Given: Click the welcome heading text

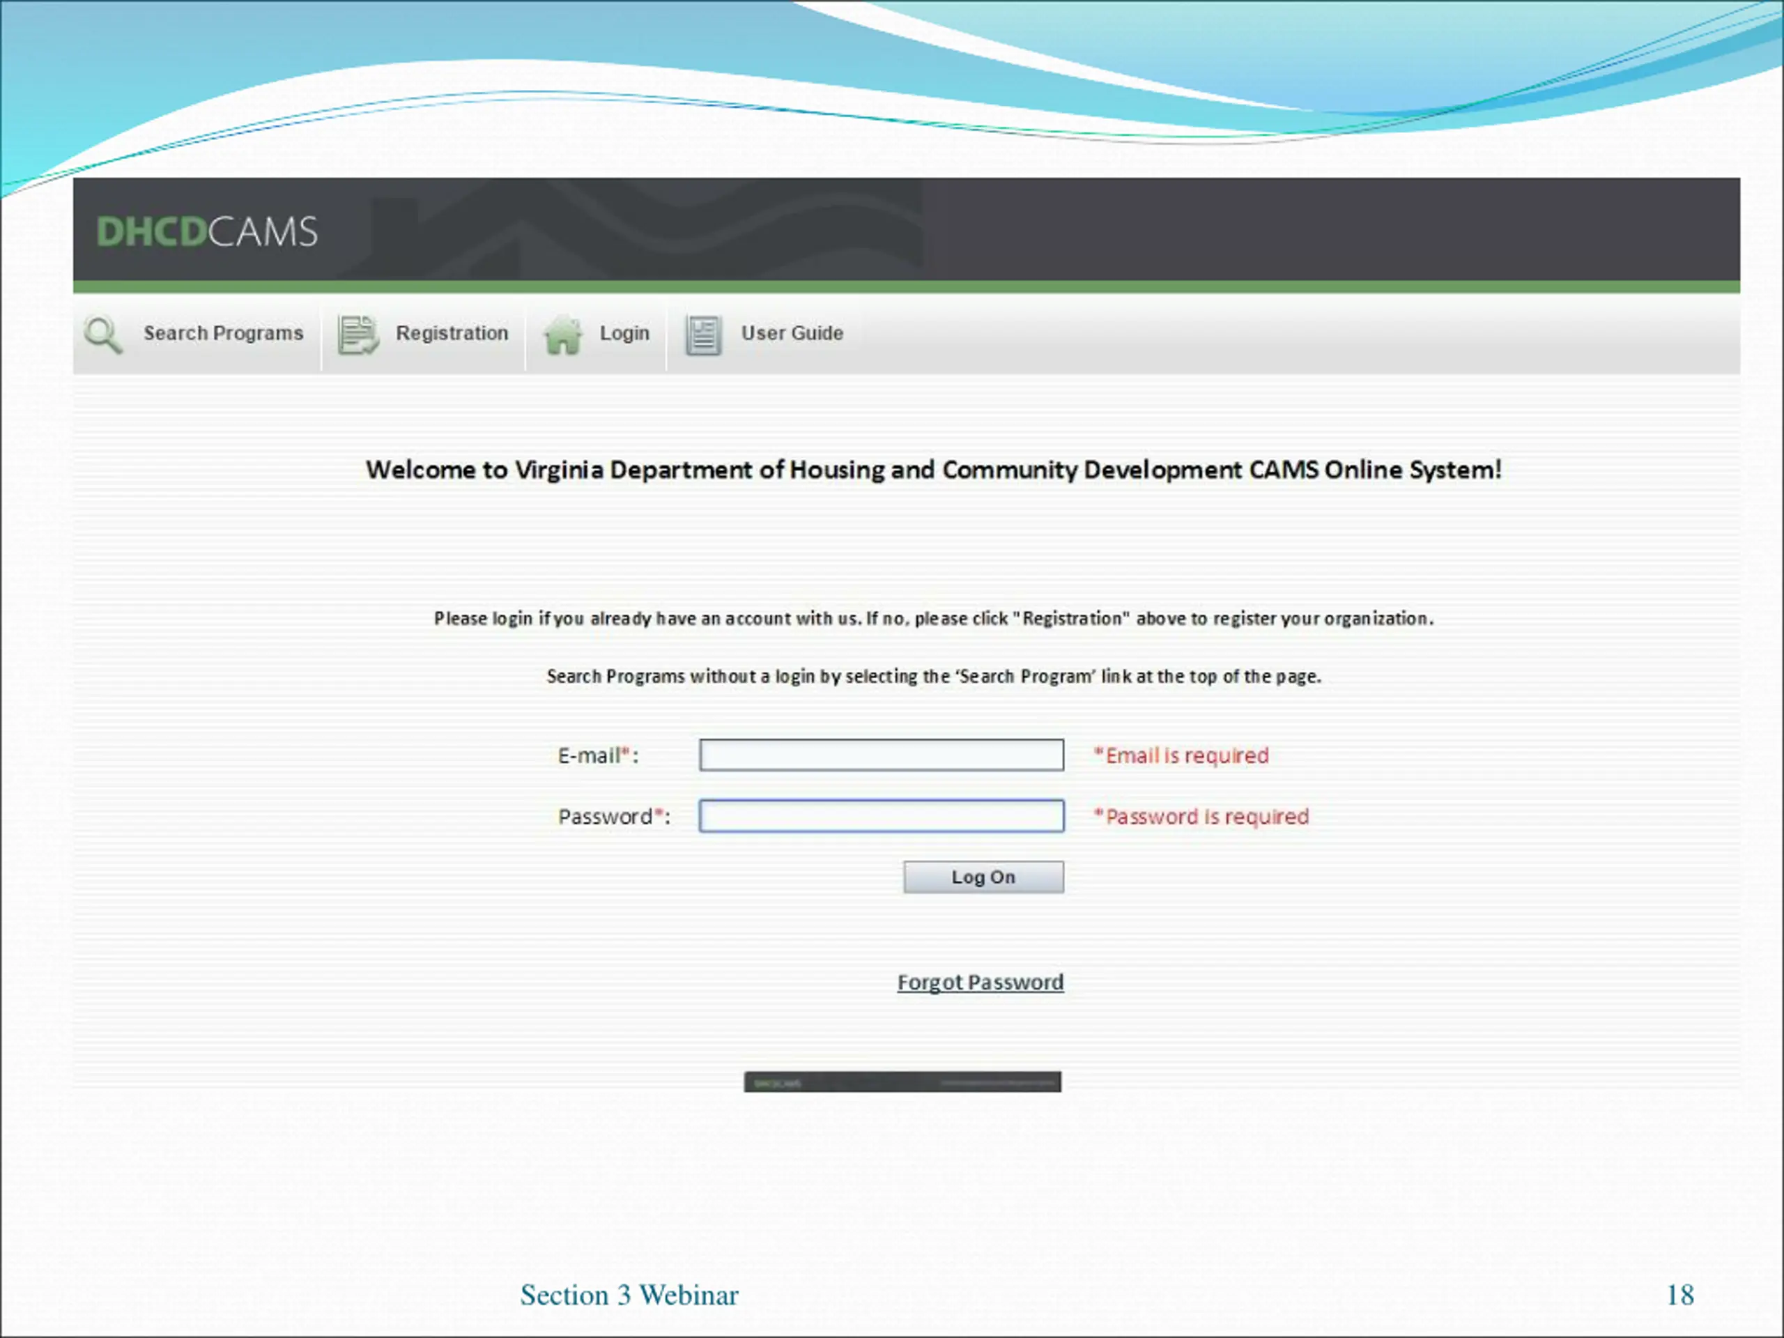Looking at the screenshot, I should (933, 470).
